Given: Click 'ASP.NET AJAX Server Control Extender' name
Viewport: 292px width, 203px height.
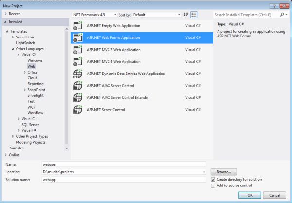Looking at the screenshot, I should click(118, 97).
